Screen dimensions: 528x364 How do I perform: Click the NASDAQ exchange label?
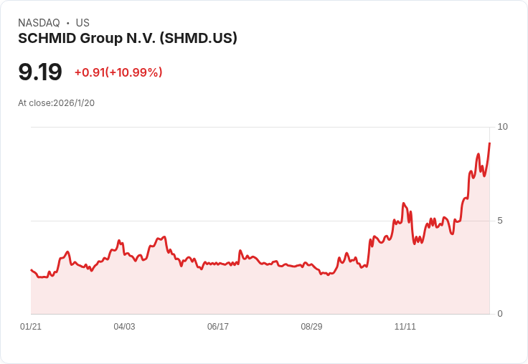(x=39, y=23)
